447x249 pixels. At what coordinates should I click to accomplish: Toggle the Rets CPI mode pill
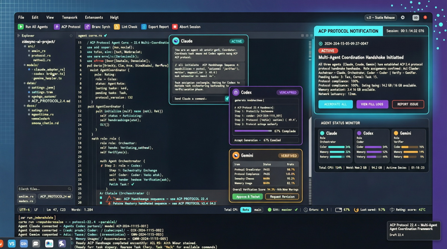[x=246, y=210]
